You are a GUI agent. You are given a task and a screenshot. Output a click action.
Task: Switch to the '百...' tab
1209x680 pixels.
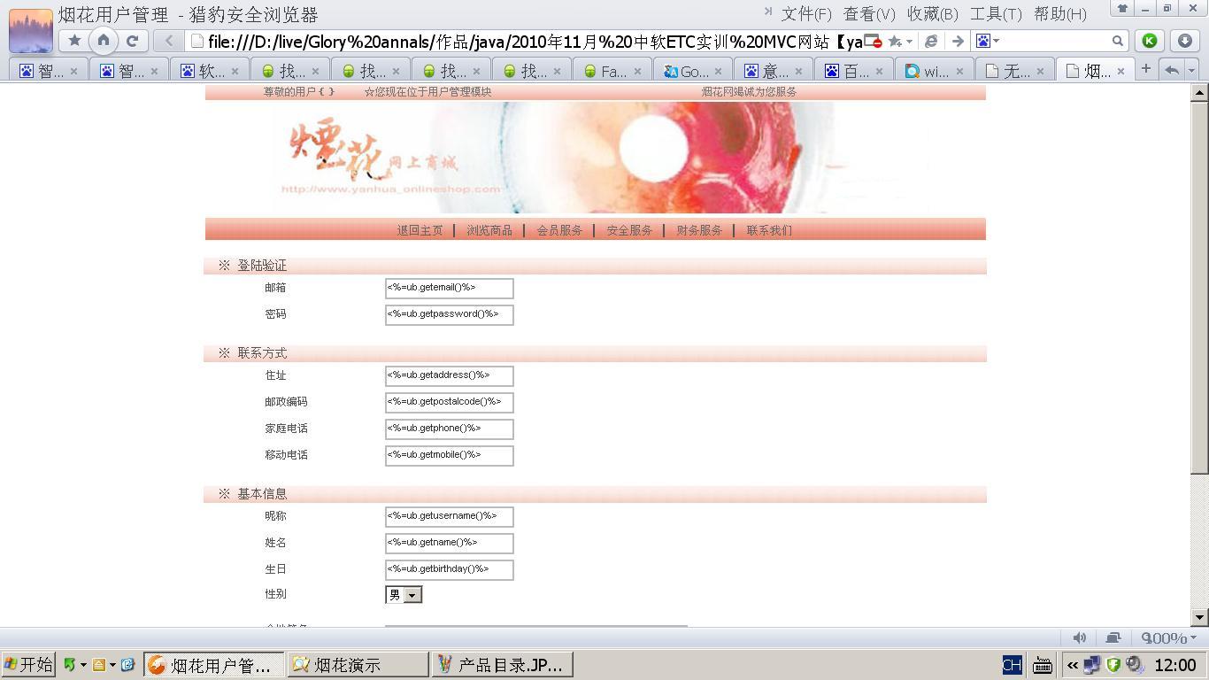pyautogui.click(x=854, y=71)
